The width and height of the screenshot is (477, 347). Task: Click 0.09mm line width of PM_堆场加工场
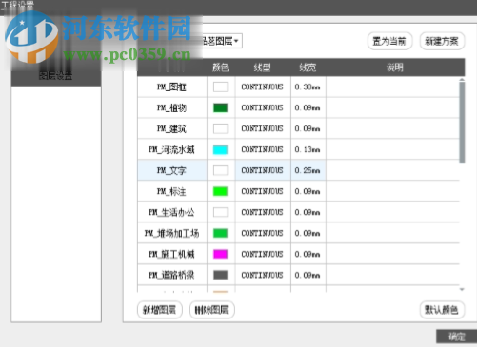coord(308,233)
